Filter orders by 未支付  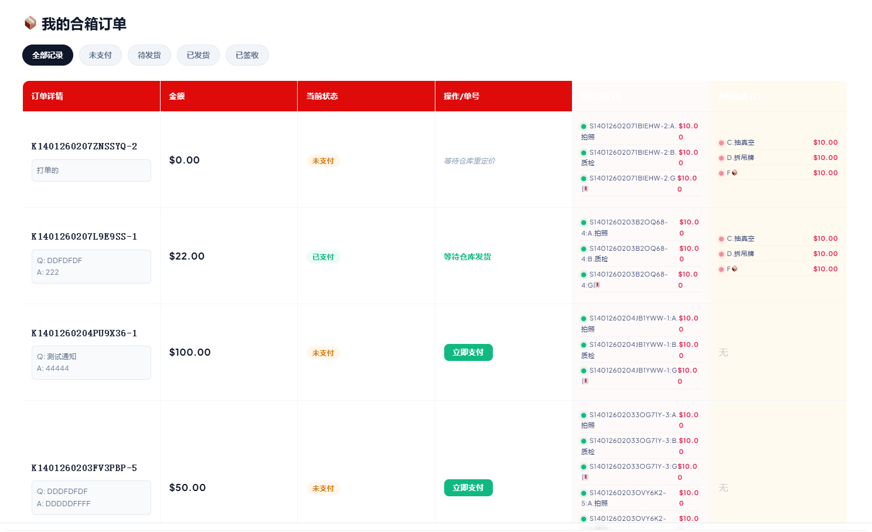[100, 55]
